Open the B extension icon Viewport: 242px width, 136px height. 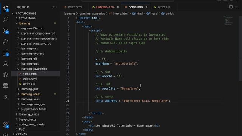click(x=5, y=97)
